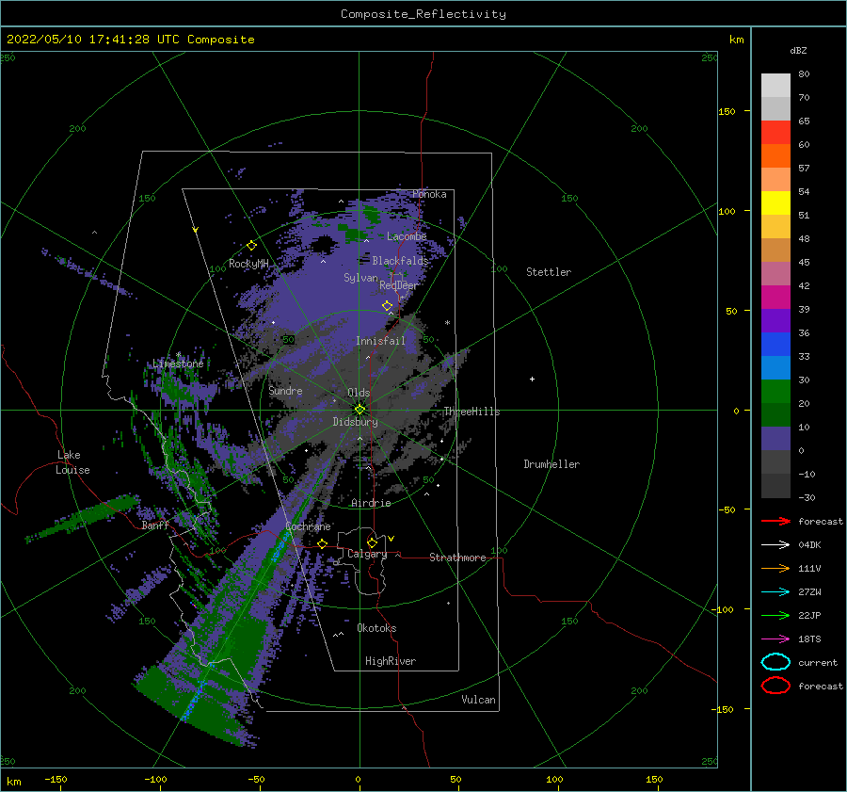Click the Limestone label

click(x=178, y=364)
